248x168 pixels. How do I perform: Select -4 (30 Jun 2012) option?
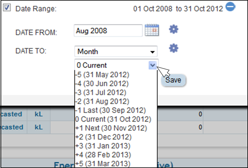tap(102, 84)
